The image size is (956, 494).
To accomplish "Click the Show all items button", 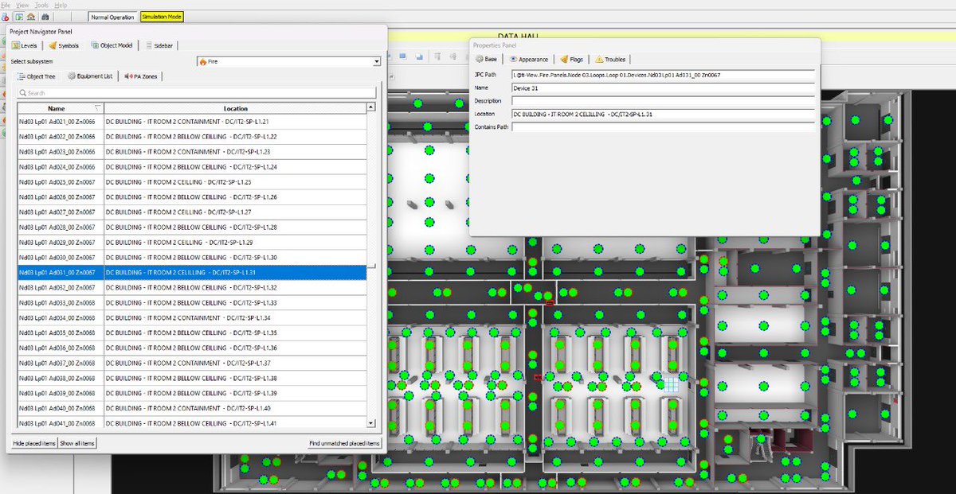I will [x=77, y=443].
